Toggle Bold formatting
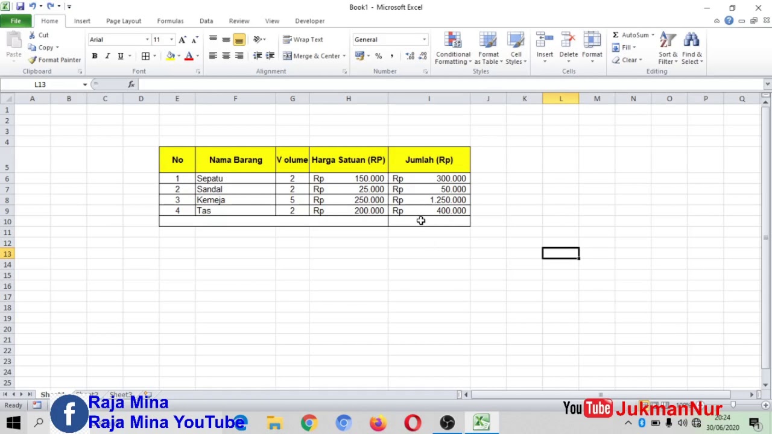Image resolution: width=772 pixels, height=434 pixels. coord(94,56)
